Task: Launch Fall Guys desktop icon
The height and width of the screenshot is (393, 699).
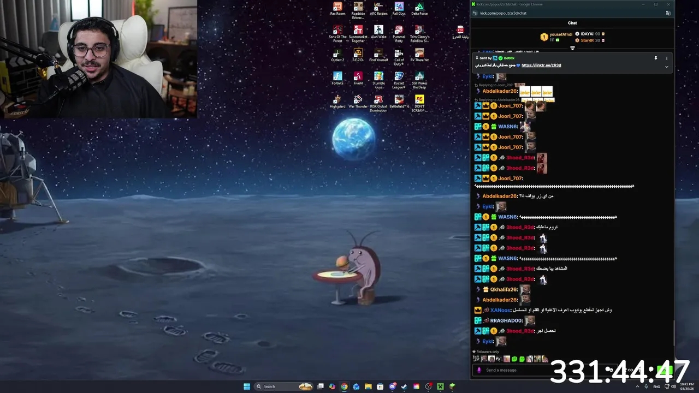Action: click(x=399, y=9)
